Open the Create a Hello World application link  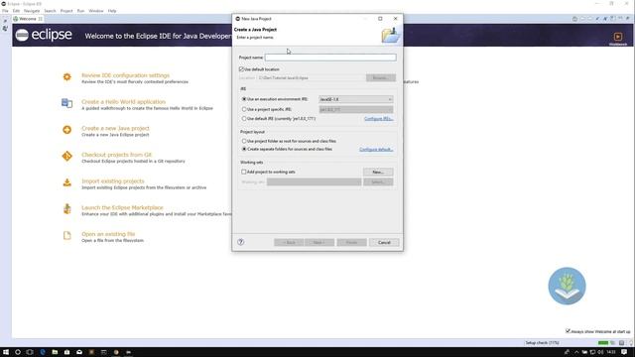click(123, 101)
